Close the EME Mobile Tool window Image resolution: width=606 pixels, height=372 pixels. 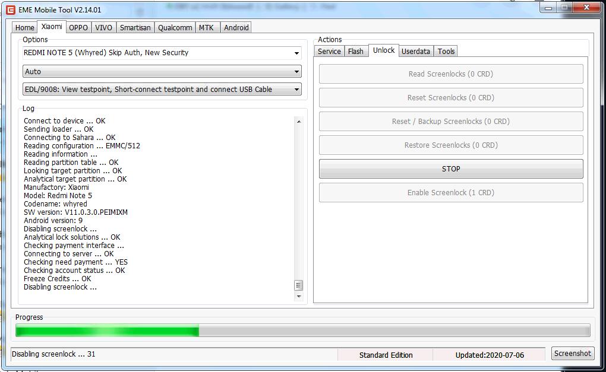point(586,7)
